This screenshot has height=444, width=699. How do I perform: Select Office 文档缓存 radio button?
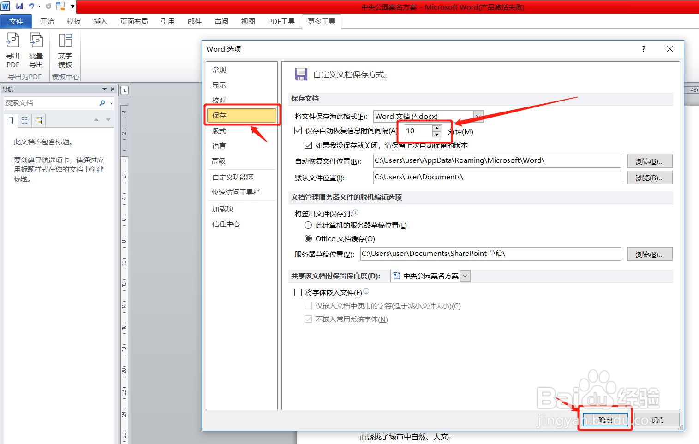point(308,238)
